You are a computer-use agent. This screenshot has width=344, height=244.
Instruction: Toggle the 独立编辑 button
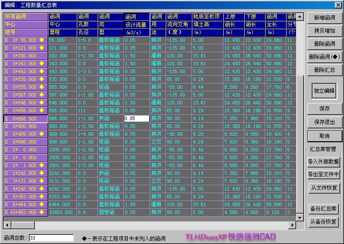[324, 90]
